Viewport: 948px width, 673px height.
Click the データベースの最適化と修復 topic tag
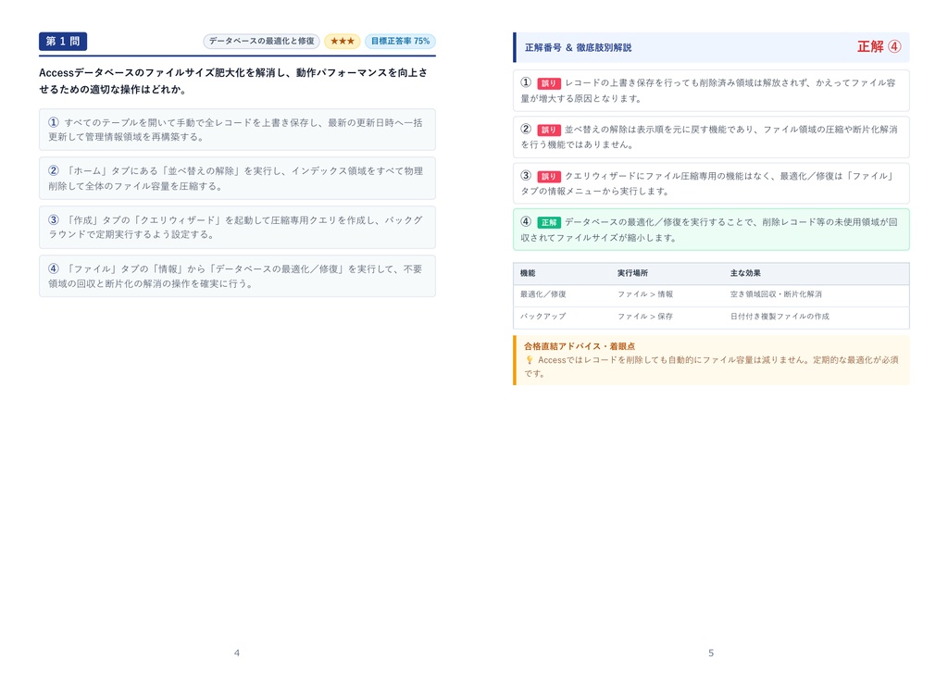pyautogui.click(x=261, y=41)
